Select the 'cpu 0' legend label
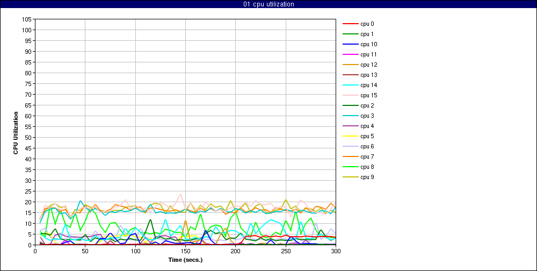This screenshot has width=537, height=271. pos(367,24)
